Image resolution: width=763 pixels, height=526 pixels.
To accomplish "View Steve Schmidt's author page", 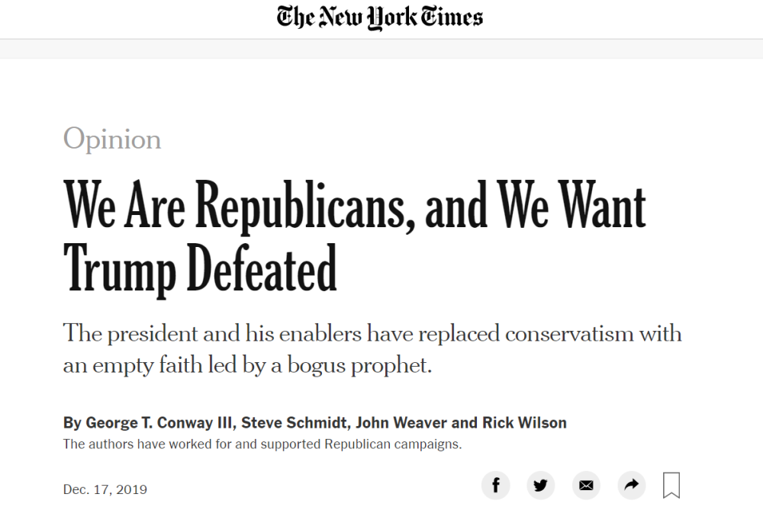I will point(287,422).
